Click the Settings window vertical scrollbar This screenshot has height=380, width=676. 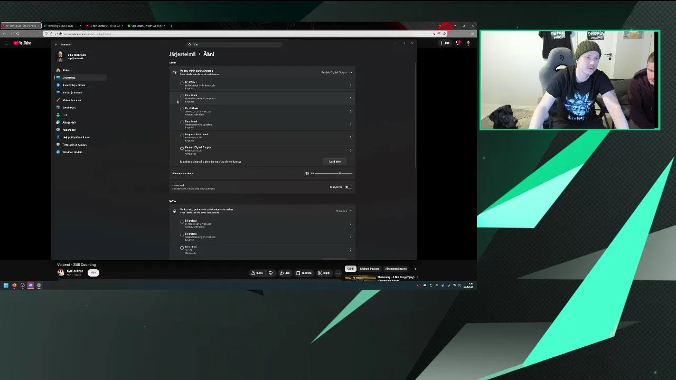point(416,115)
